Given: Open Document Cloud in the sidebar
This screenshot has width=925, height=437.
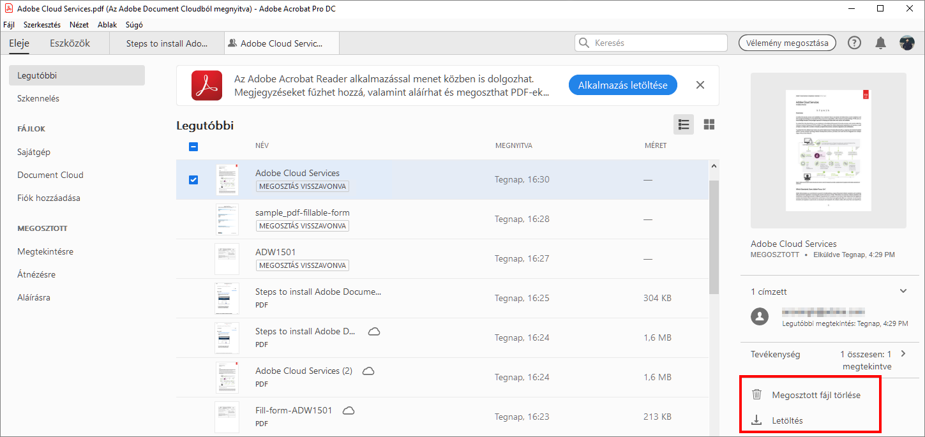Looking at the screenshot, I should tap(50, 175).
